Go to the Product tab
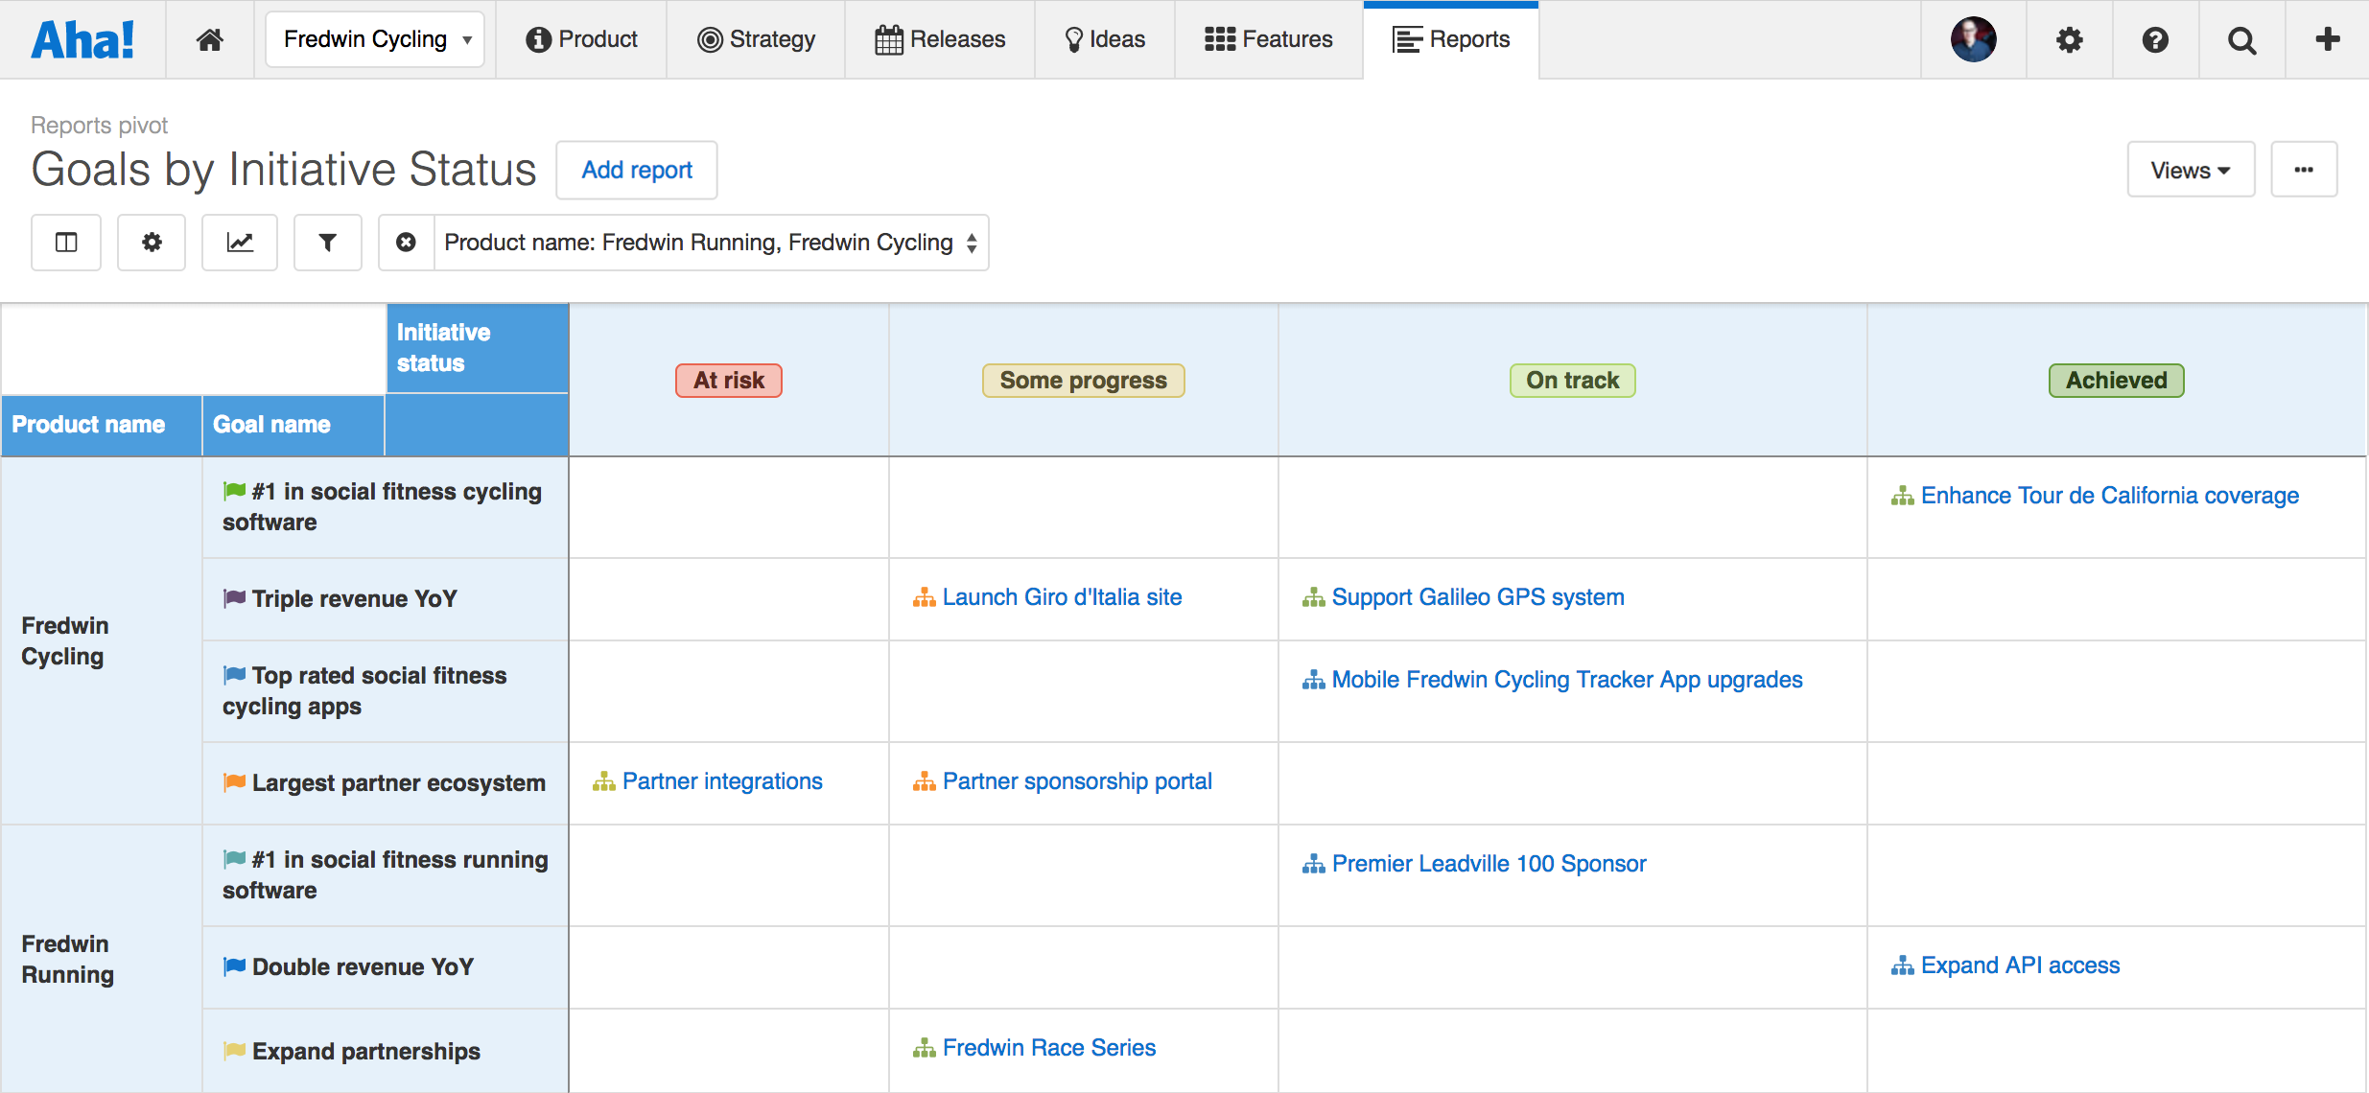2369x1093 pixels. (x=581, y=38)
